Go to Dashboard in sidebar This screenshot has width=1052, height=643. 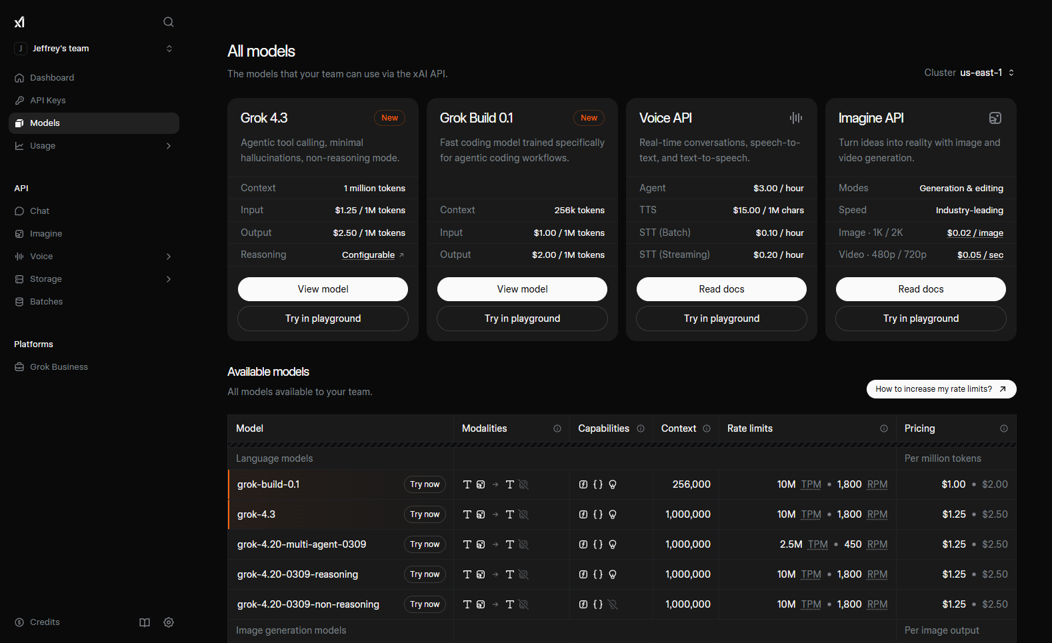point(94,78)
